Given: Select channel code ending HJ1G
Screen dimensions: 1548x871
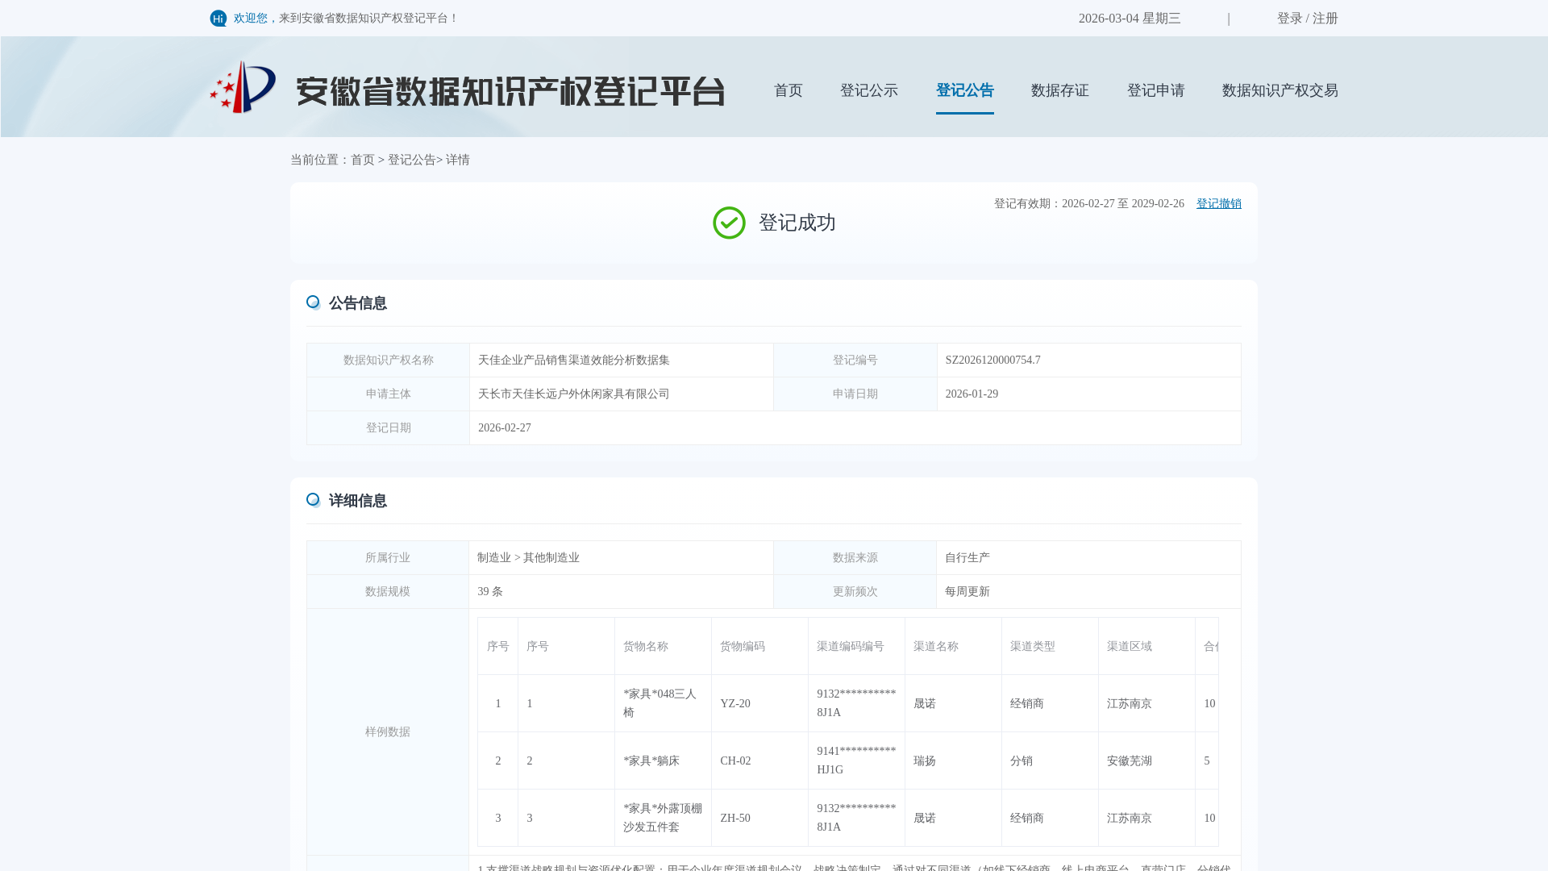Looking at the screenshot, I should point(856,761).
